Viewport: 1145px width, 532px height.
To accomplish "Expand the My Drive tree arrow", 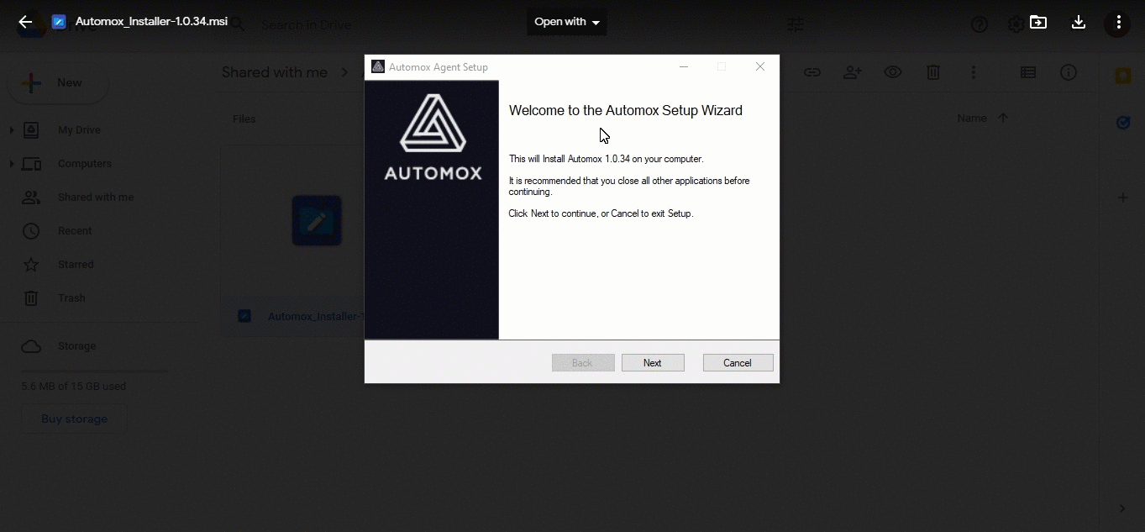I will tap(12, 130).
